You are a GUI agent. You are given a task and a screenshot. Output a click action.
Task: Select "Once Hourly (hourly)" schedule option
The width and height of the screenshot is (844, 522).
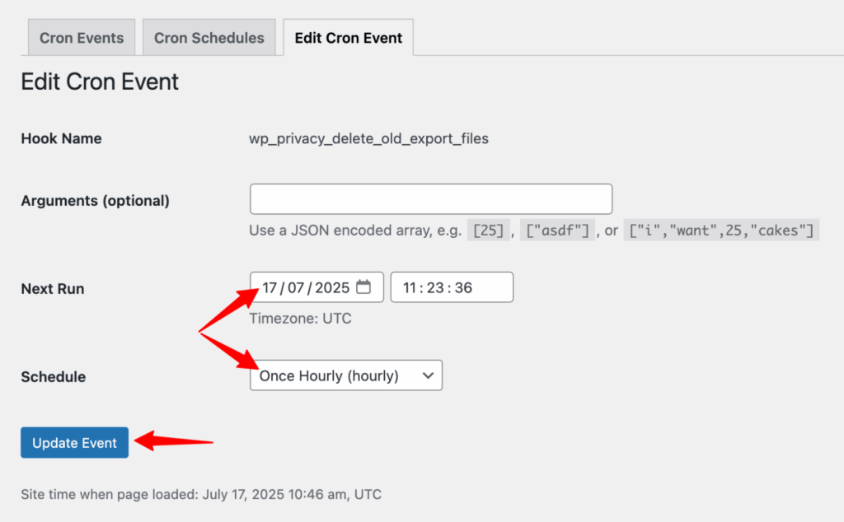click(330, 375)
